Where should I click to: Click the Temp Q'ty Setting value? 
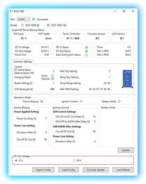click(x=109, y=77)
